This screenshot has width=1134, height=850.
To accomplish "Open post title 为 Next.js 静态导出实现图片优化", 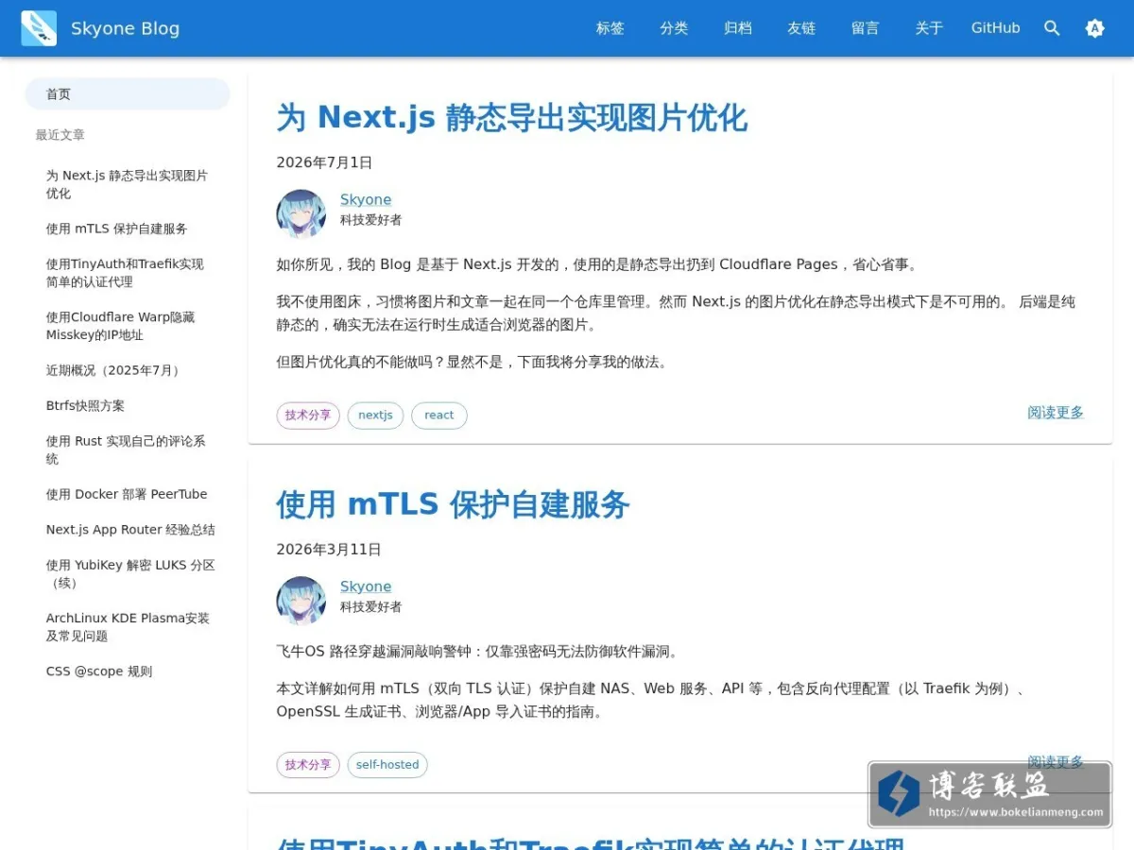I will [511, 118].
